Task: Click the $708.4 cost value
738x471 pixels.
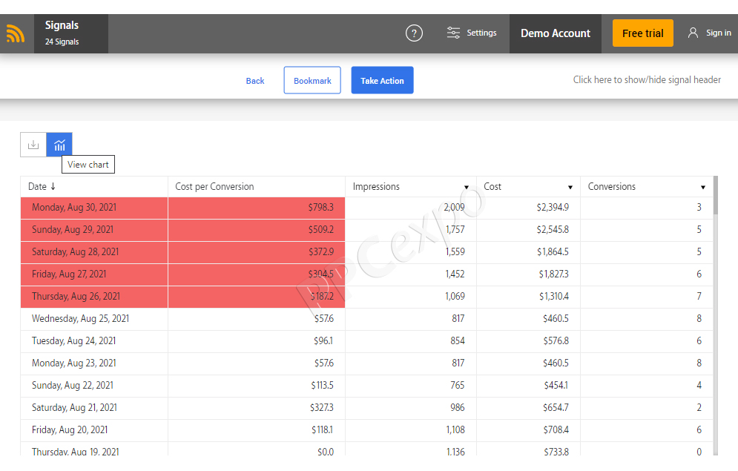Action: [556, 429]
